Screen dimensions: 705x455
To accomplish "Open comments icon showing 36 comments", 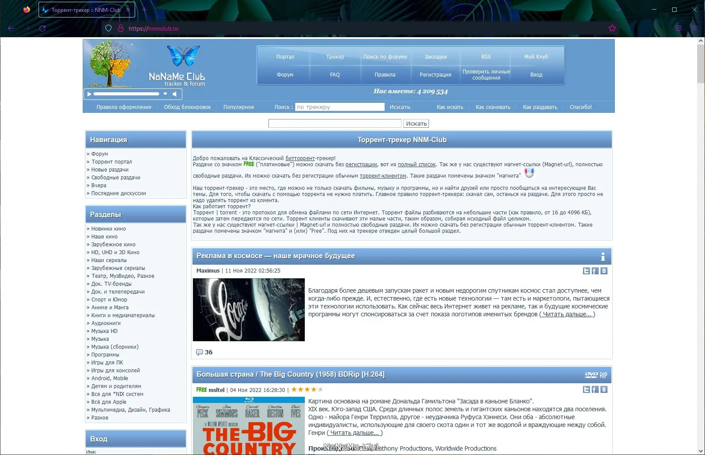I will (x=199, y=352).
